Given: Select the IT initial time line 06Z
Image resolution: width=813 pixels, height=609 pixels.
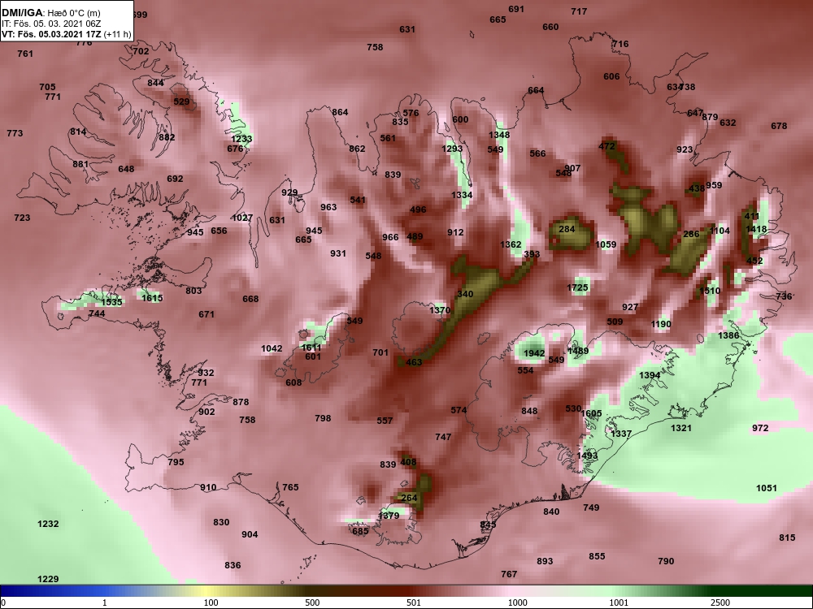Looking at the screenshot, I should pyautogui.click(x=50, y=24).
